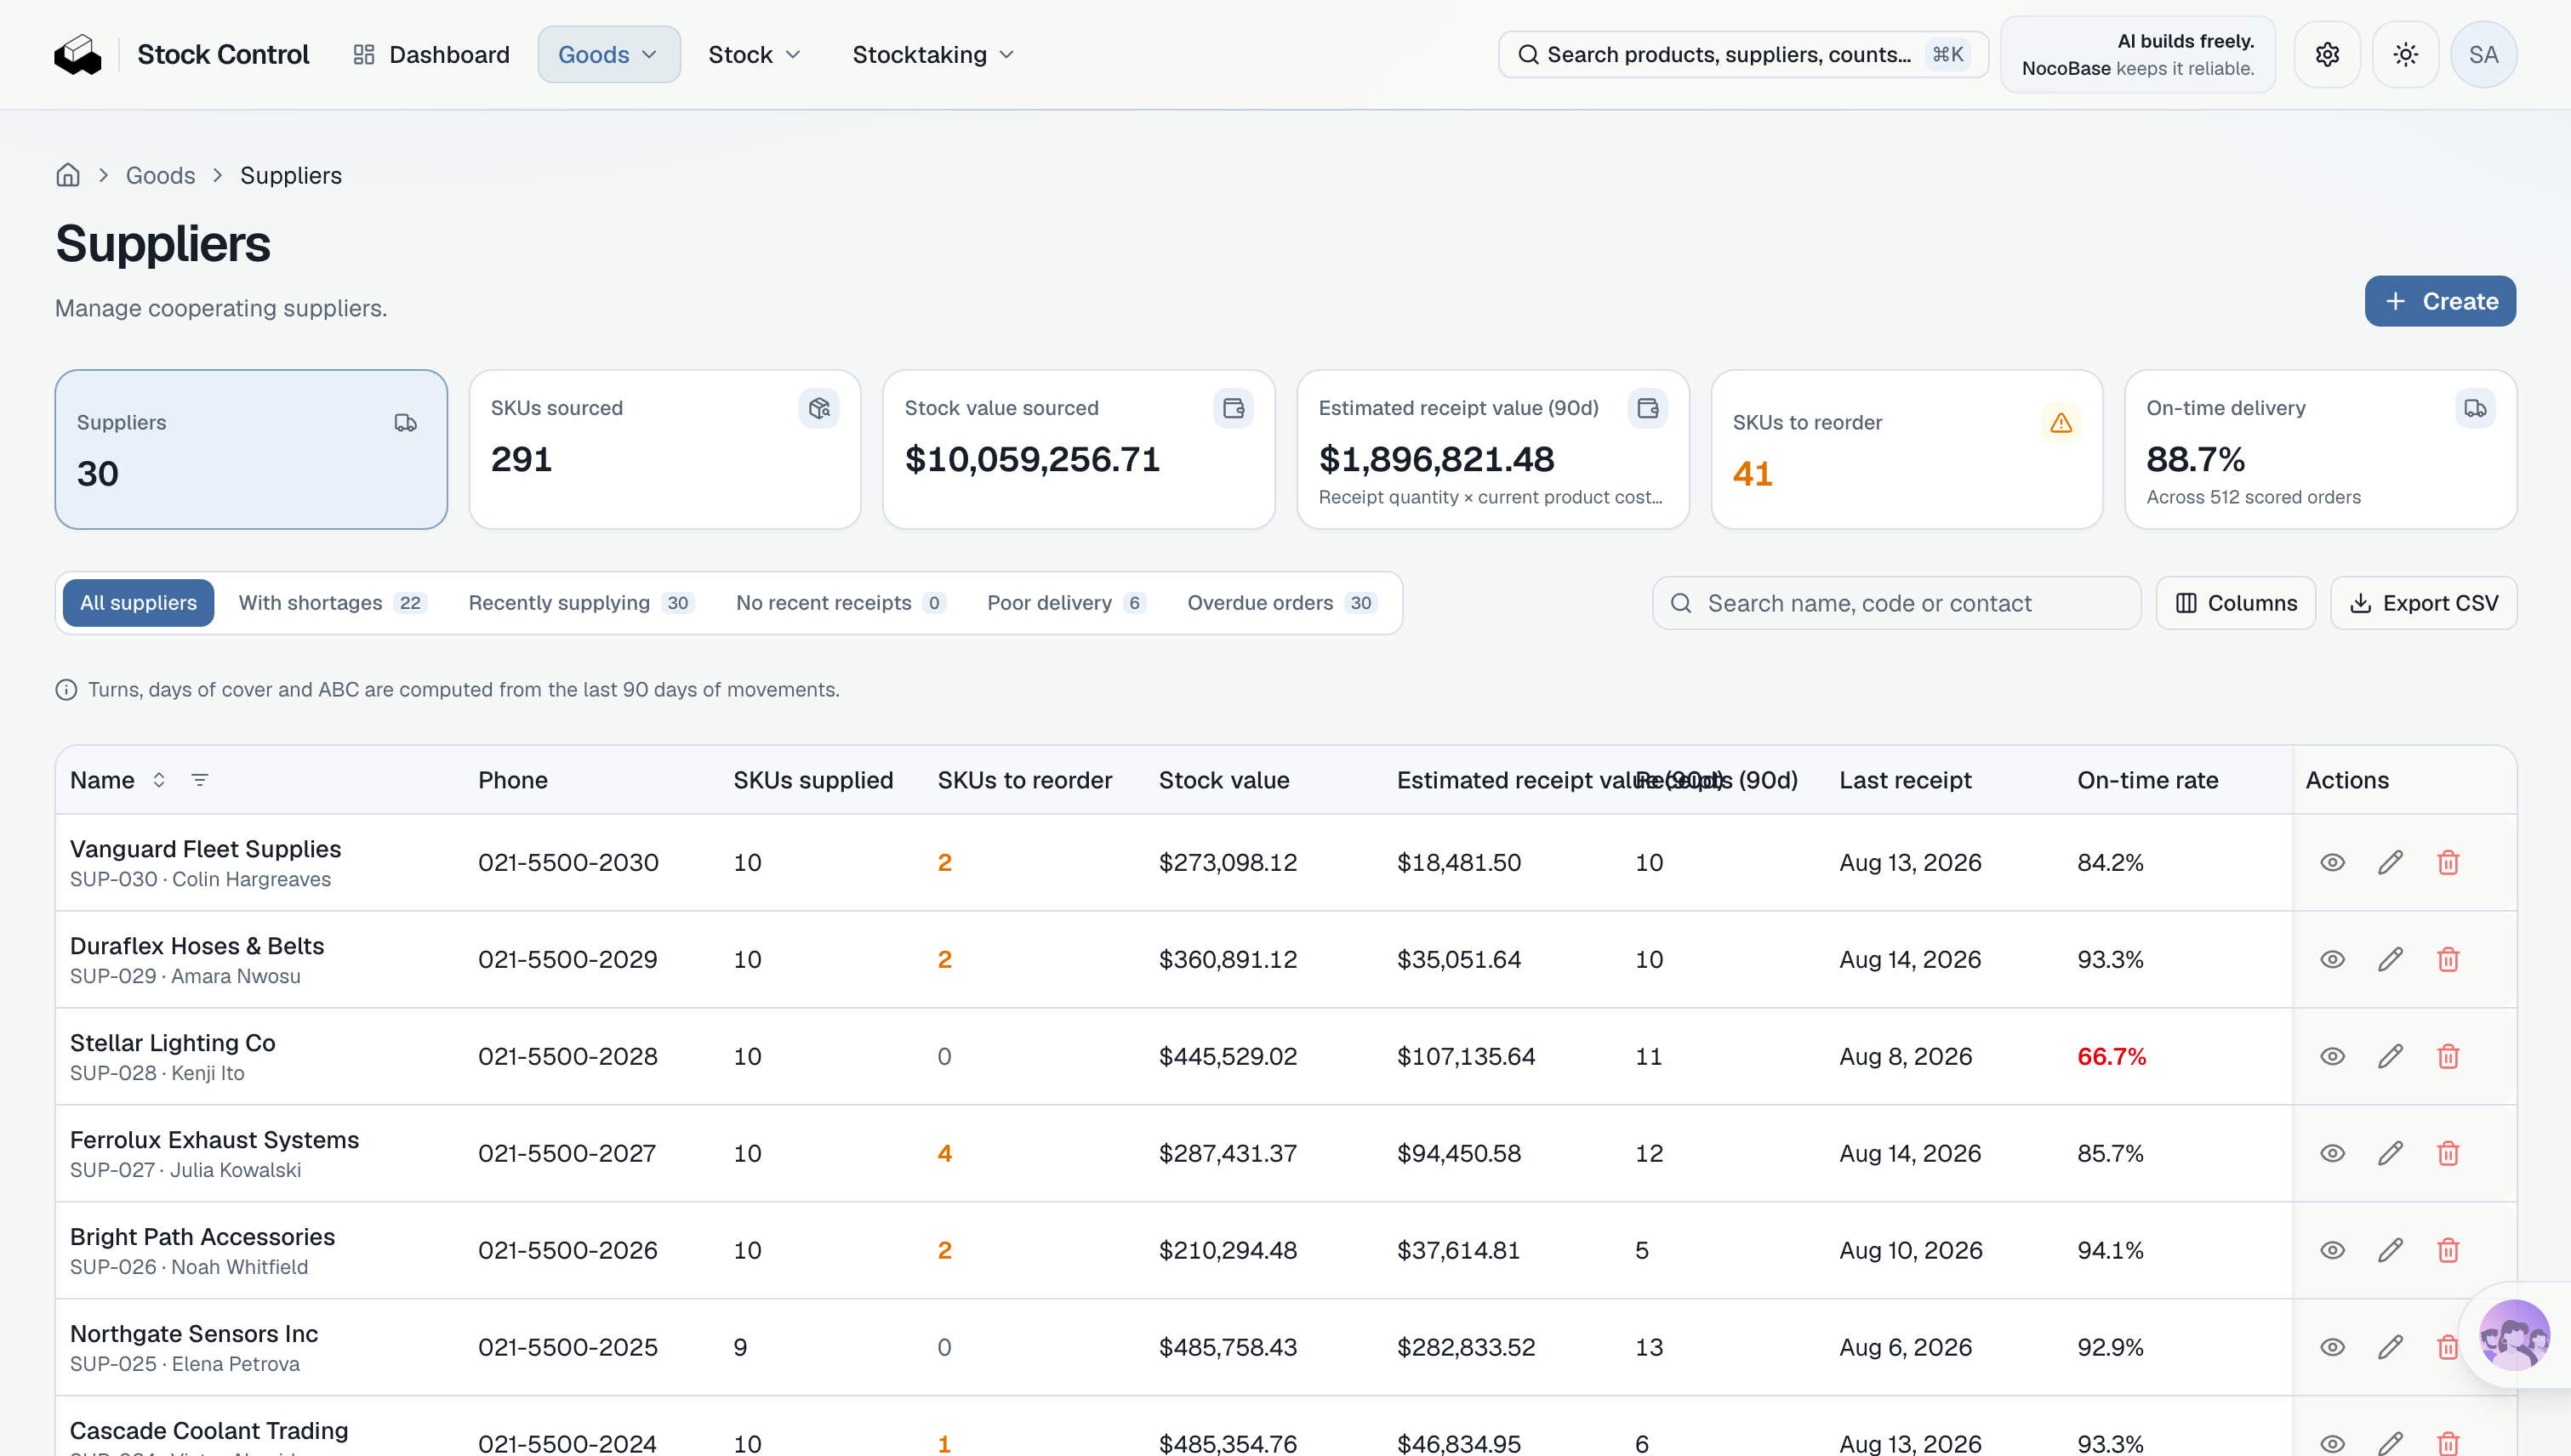Open the Columns chooser
The width and height of the screenshot is (2571, 1456).
2236,603
